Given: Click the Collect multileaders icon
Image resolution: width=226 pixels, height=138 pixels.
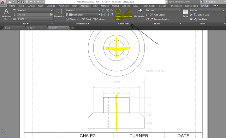Looking at the screenshot, I should point(147,19).
